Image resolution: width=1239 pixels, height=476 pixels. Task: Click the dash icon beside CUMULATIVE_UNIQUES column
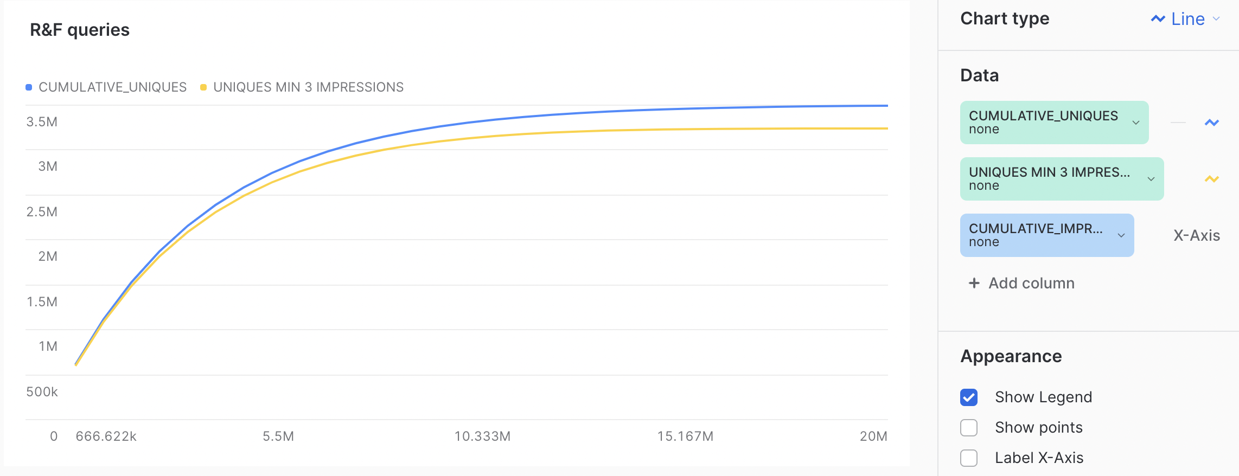click(x=1178, y=123)
